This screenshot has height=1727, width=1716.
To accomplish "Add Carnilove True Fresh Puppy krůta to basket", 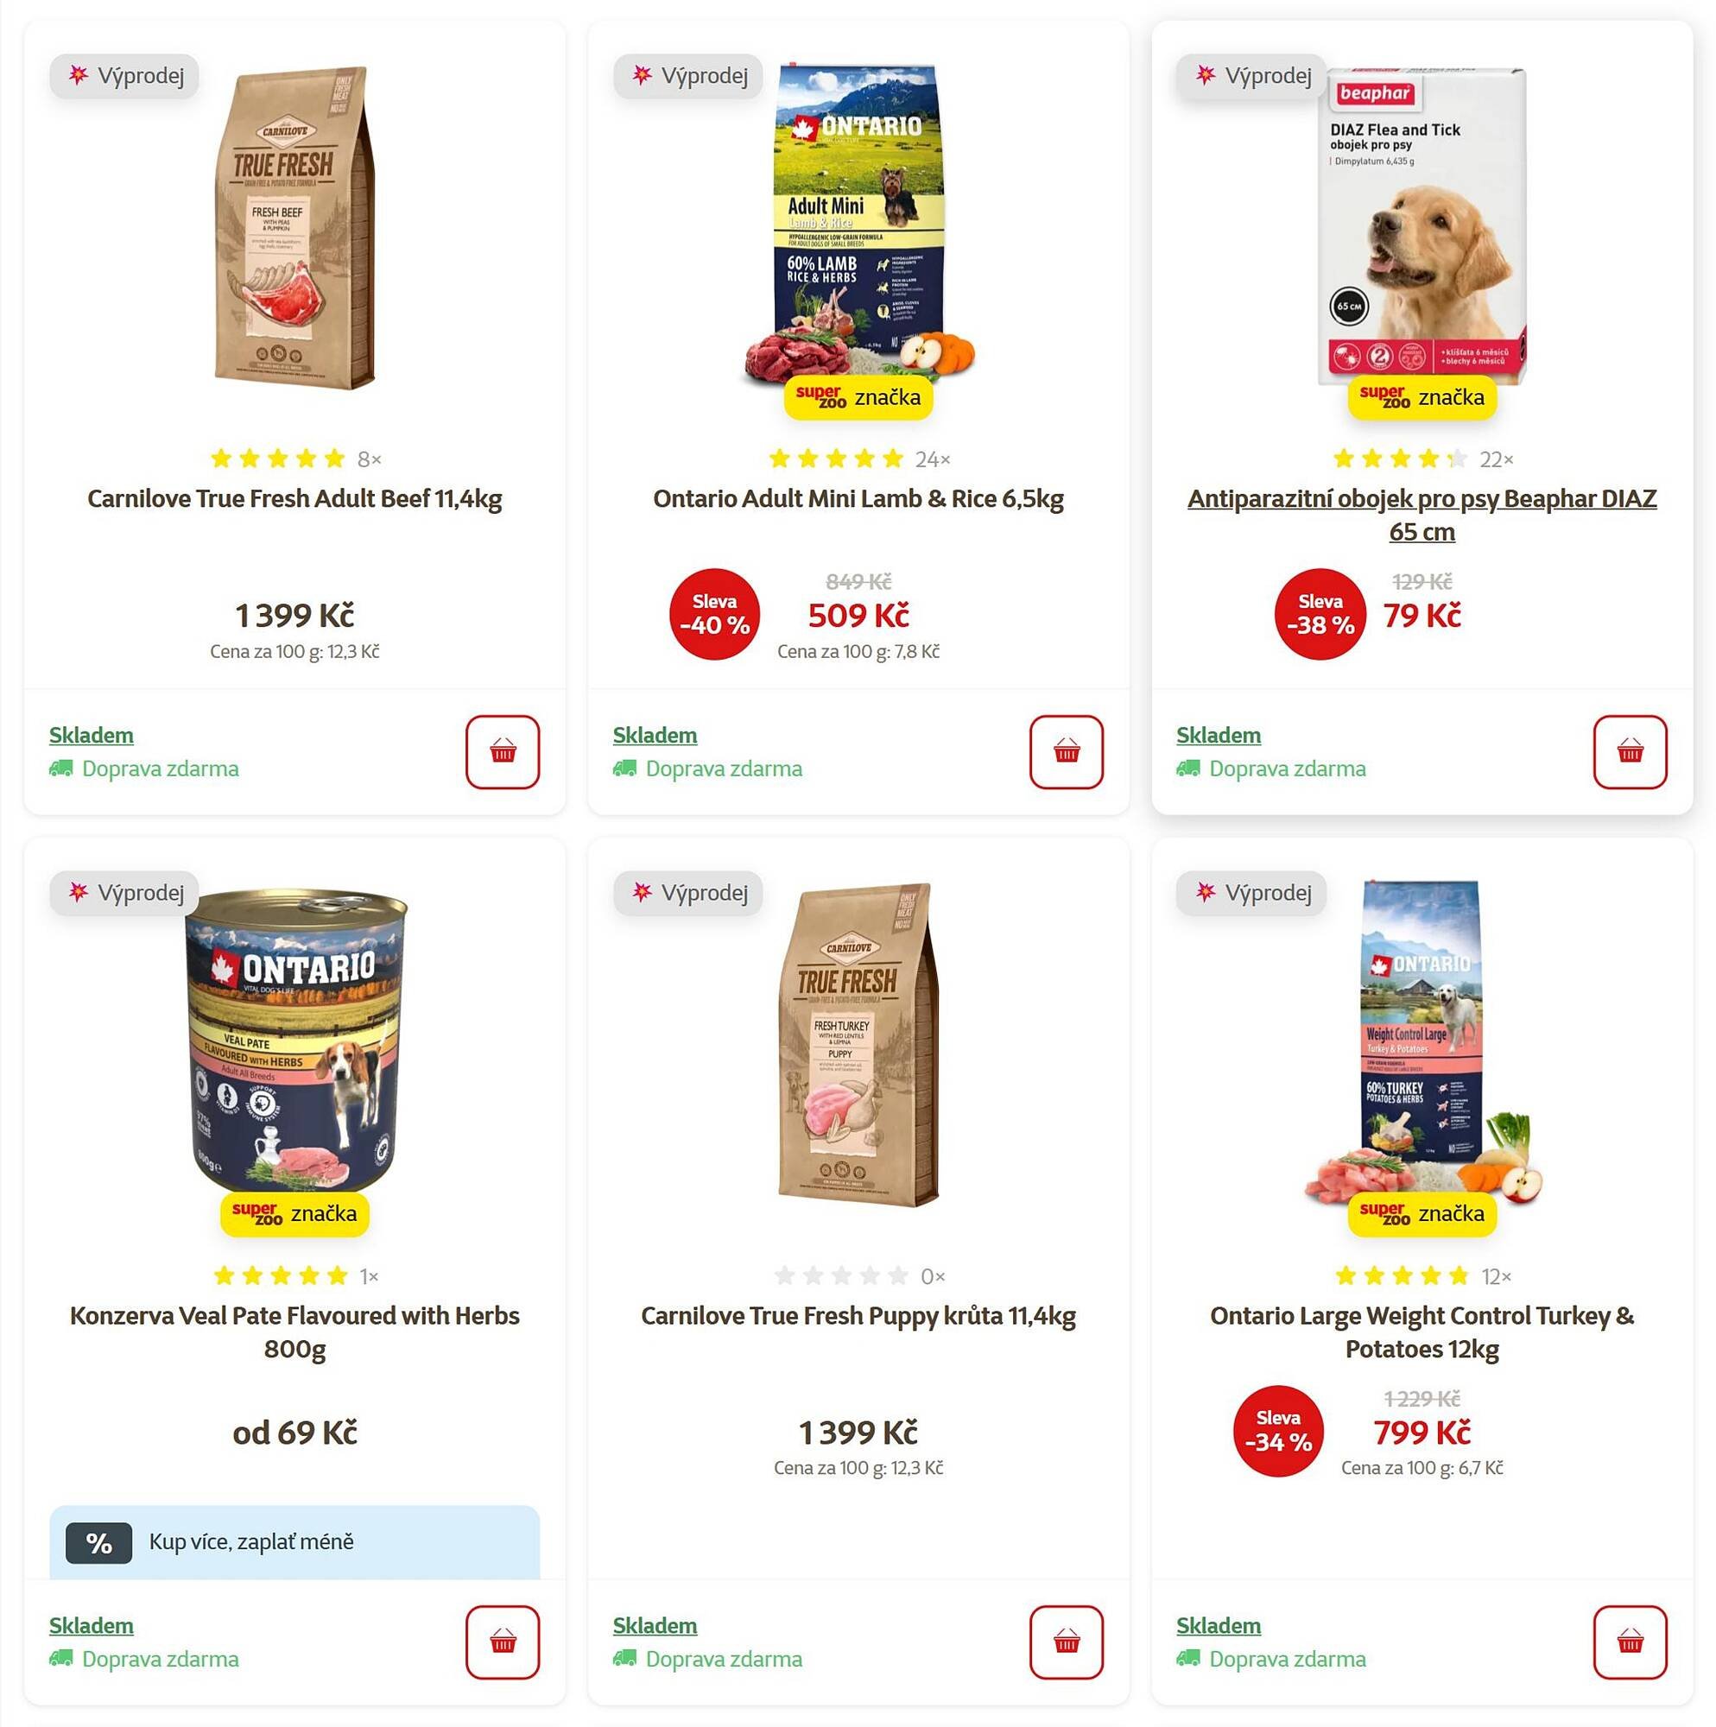I will 1066,1642.
